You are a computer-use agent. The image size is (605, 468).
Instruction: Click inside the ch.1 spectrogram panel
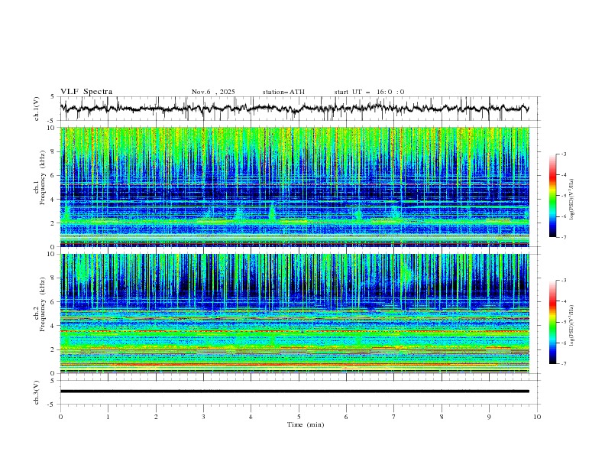295,187
